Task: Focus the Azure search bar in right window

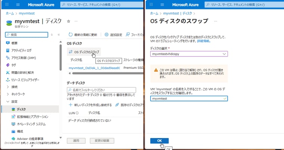Action: (244, 4)
